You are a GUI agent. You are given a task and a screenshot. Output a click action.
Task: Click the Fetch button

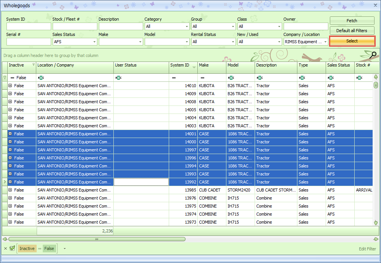coord(352,21)
